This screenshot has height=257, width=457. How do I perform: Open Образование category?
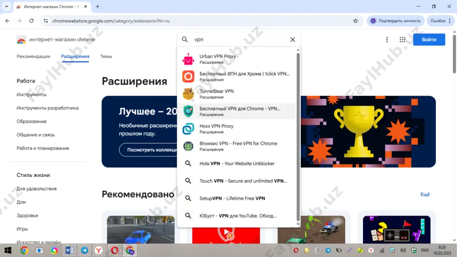(x=32, y=121)
